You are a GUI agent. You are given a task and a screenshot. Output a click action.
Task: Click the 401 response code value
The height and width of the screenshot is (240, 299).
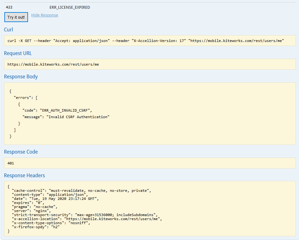coord(11,163)
